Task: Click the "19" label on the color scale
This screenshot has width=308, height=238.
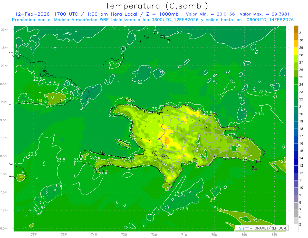Action: 301,121
